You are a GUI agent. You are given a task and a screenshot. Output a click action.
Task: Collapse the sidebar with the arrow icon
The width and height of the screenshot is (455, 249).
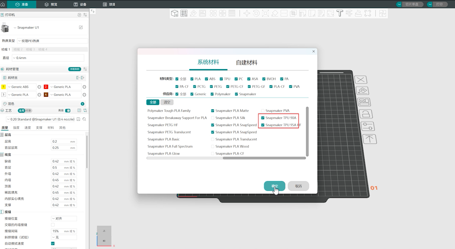point(93,11)
